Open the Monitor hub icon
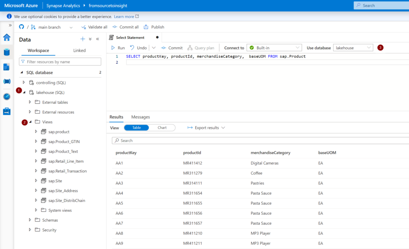The width and height of the screenshot is (409, 249). point(6,96)
